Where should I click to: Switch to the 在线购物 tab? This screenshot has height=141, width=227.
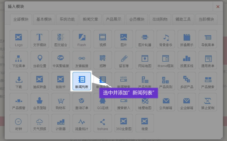(x=160, y=19)
